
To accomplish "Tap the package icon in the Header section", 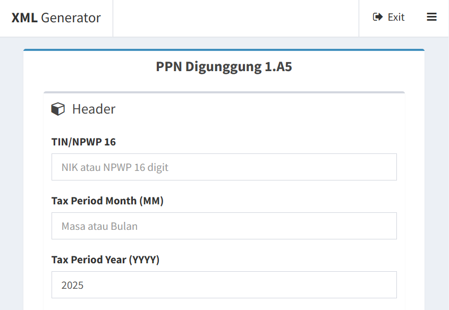I will (57, 108).
